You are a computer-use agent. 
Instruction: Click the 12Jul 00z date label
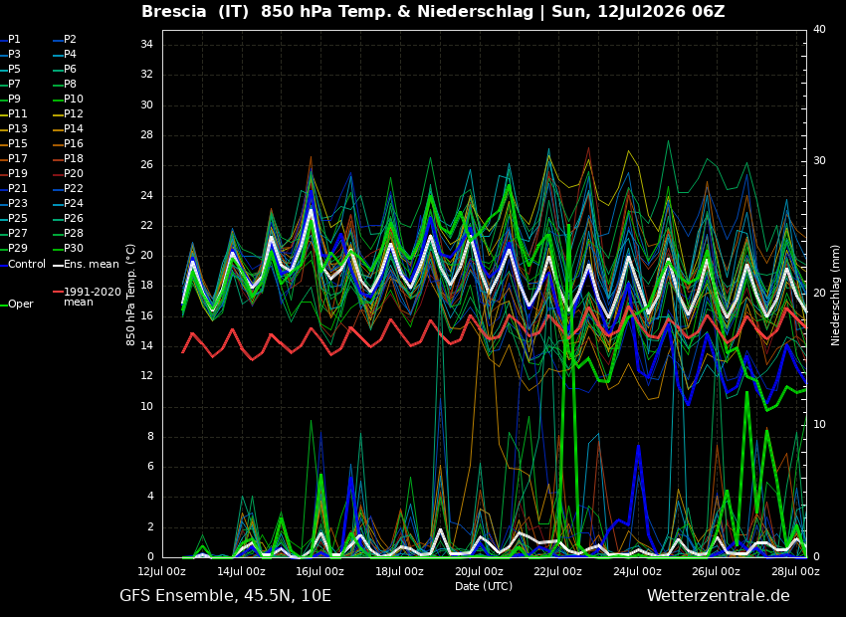(x=162, y=571)
